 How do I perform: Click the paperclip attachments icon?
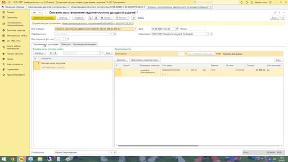coord(134,18)
